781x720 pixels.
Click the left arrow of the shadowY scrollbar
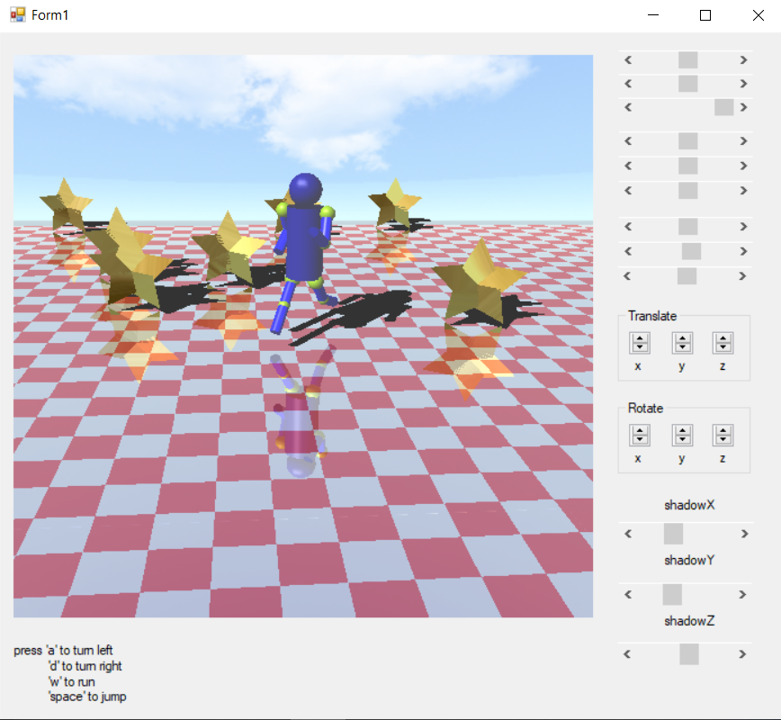coord(628,594)
